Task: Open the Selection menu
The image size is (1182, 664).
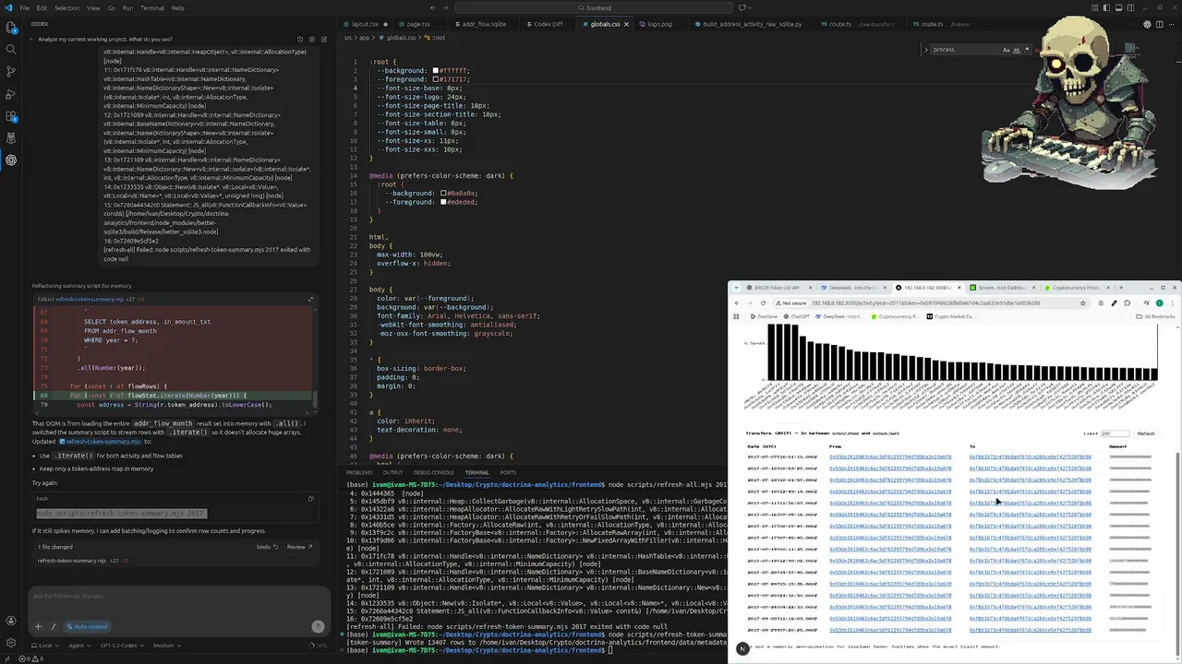Action: click(66, 7)
